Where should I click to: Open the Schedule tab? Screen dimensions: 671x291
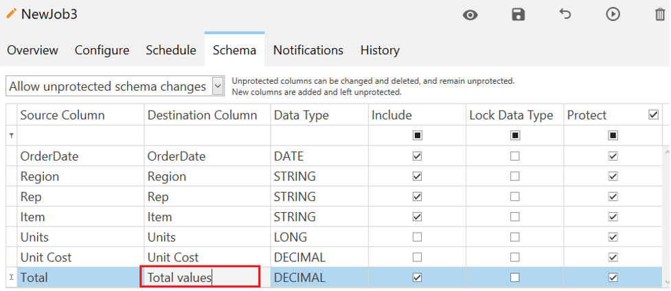(x=171, y=50)
